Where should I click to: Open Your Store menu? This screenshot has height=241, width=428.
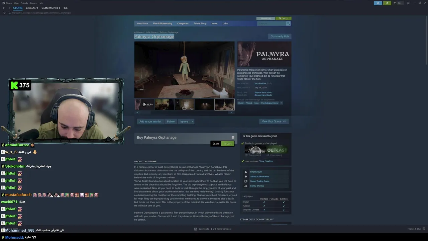point(142,23)
